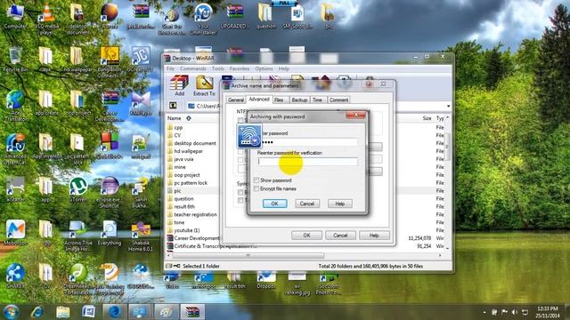Open the Shabdik Home 6.0.1 desktop icon
This screenshot has height=320, width=570.
pos(141,236)
